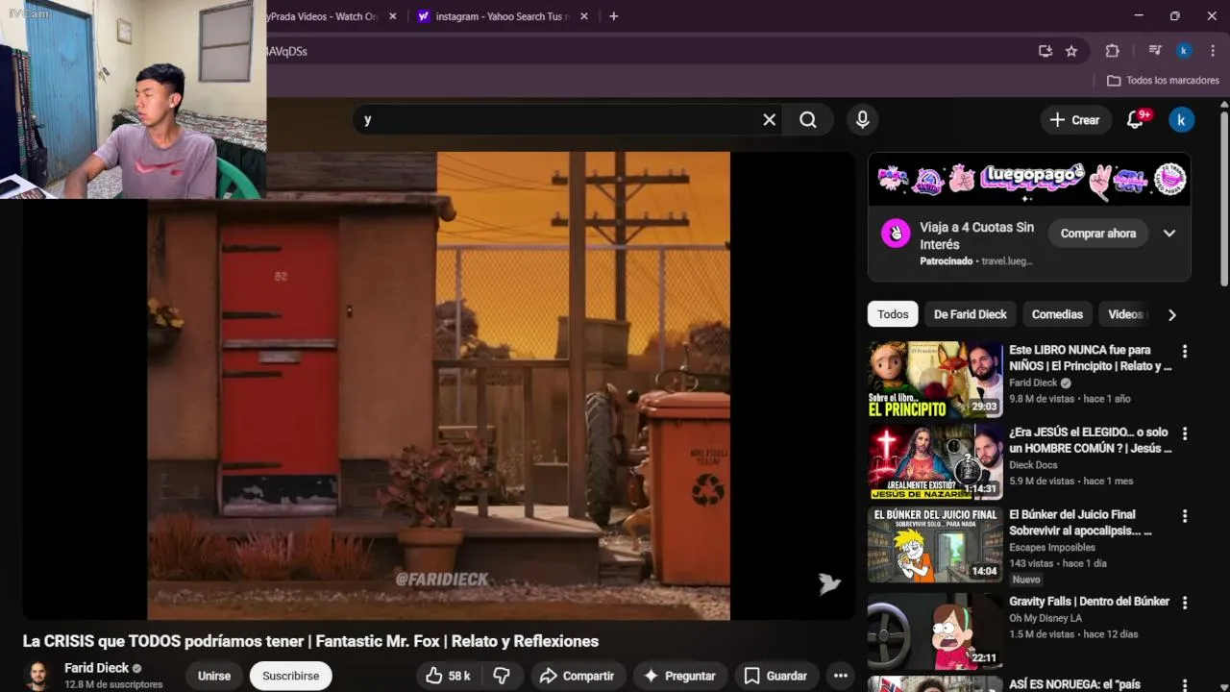
Task: Click the luegopago ad logo icon
Action: pos(896,234)
